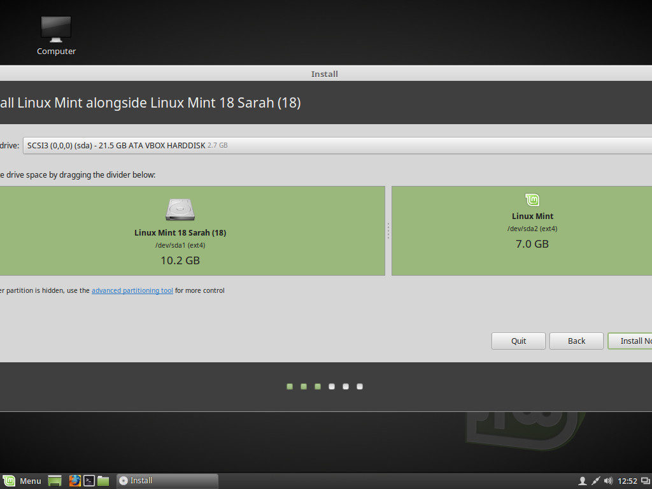Open the Terminal from the panel
This screenshot has height=489, width=652.
click(89, 481)
